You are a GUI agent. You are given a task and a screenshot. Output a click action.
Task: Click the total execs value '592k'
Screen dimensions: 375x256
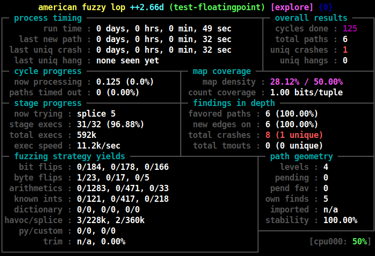point(87,135)
